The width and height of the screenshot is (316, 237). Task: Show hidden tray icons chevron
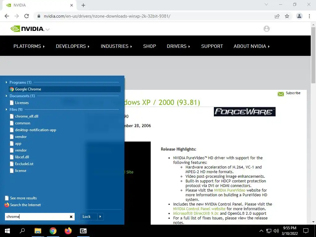pos(261,231)
